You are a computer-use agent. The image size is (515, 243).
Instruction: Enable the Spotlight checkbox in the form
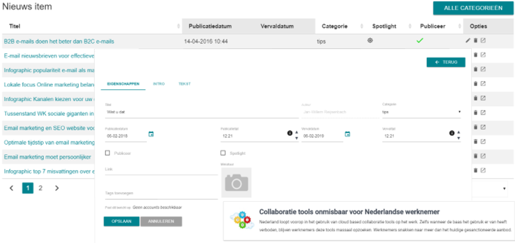tap(223, 153)
